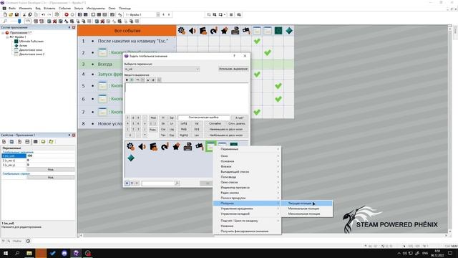Click Нов. button under global values
Image resolution: width=458 pixels, height=258 pixels.
(x=51, y=169)
